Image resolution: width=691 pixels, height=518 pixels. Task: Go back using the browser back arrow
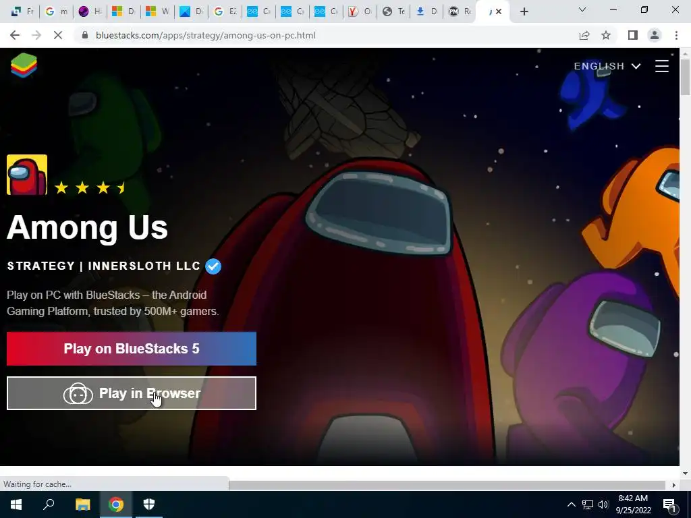(15, 35)
